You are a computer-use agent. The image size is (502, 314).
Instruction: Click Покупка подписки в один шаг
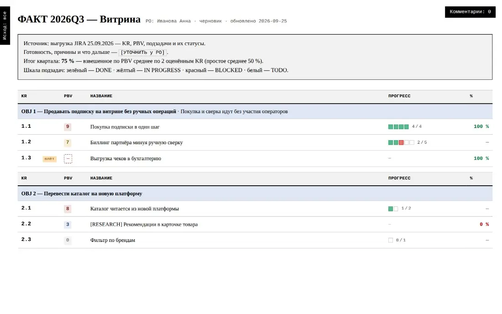click(125, 127)
